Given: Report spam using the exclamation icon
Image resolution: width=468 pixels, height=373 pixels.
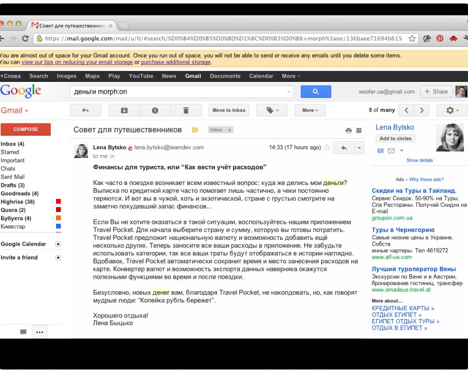Looking at the screenshot, I should tap(155, 110).
